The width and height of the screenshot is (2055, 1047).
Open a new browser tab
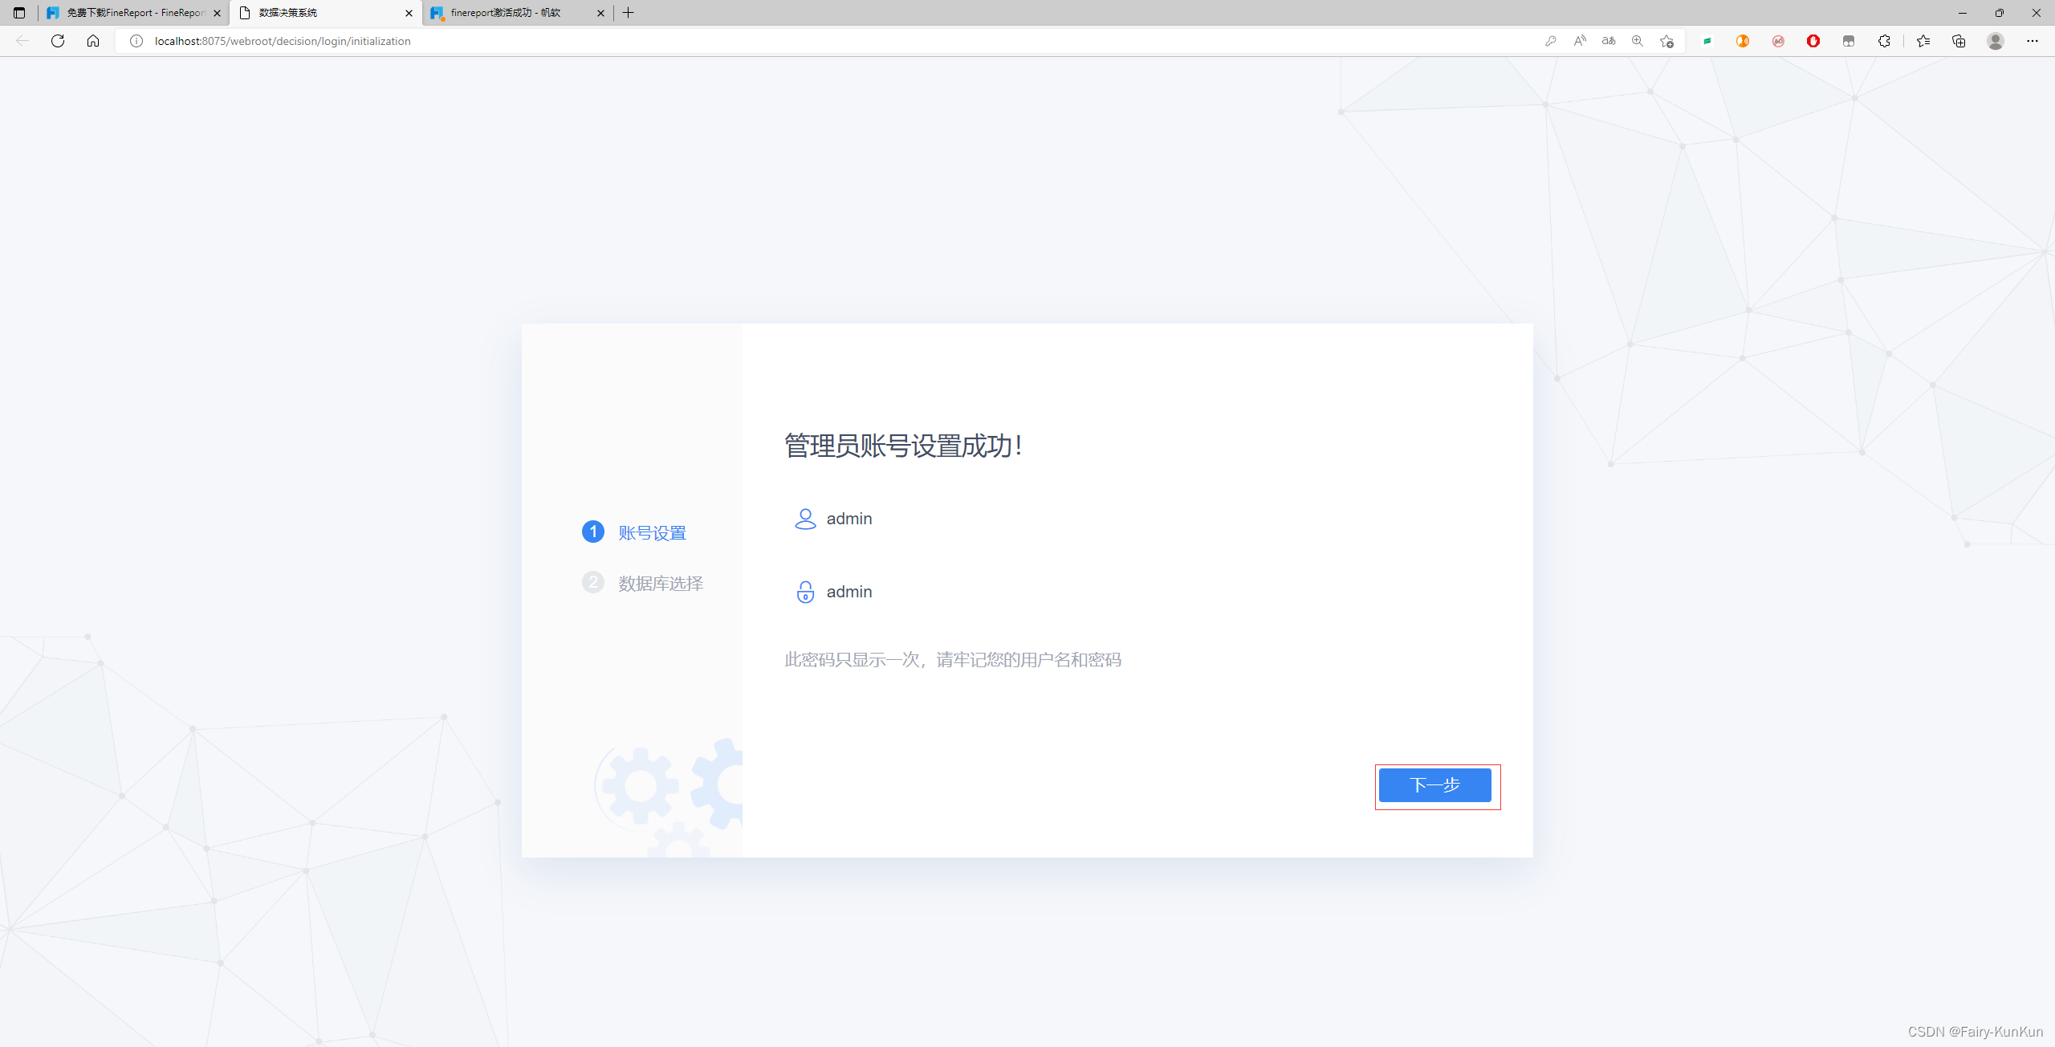pyautogui.click(x=629, y=13)
